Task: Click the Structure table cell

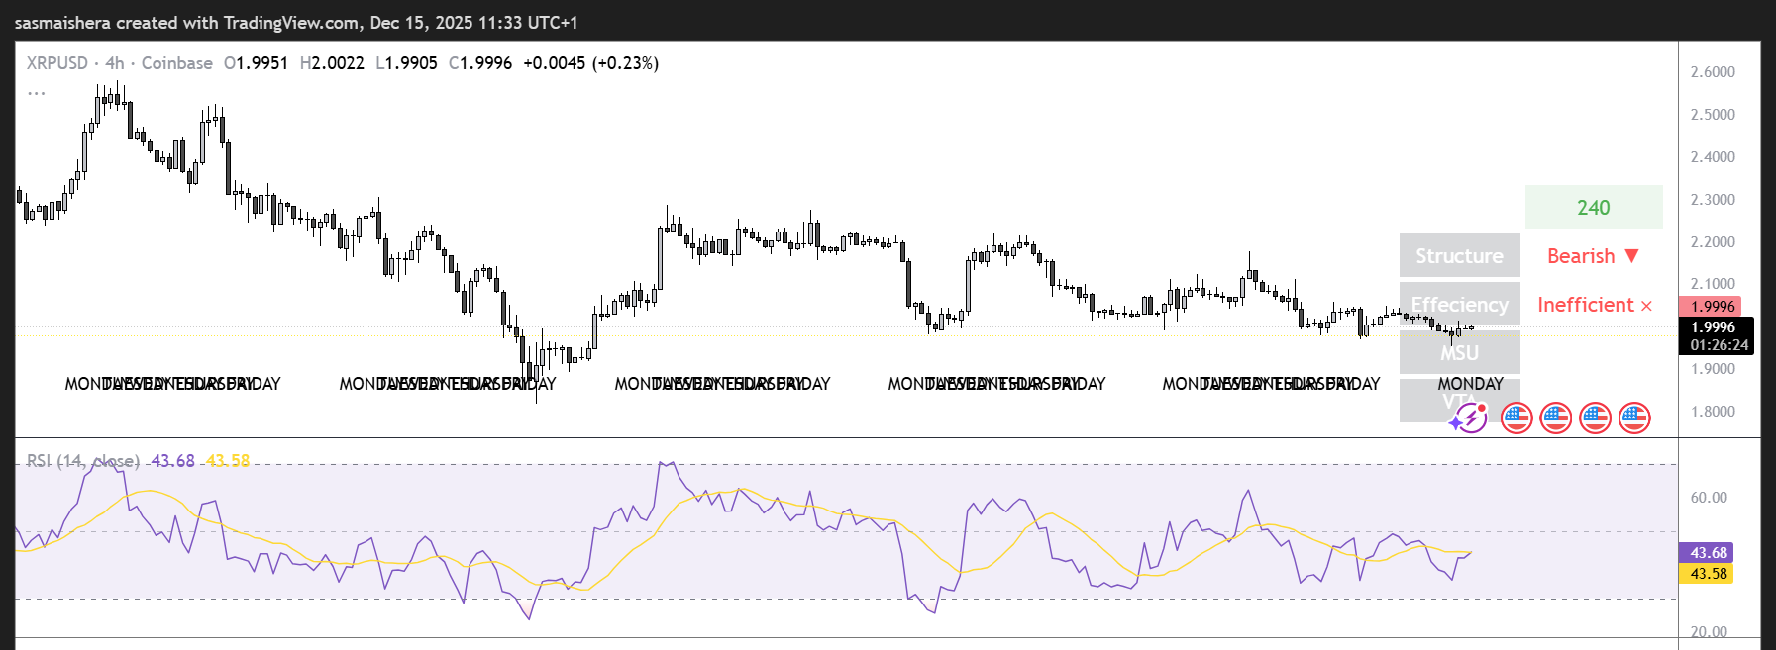Action: 1459,256
